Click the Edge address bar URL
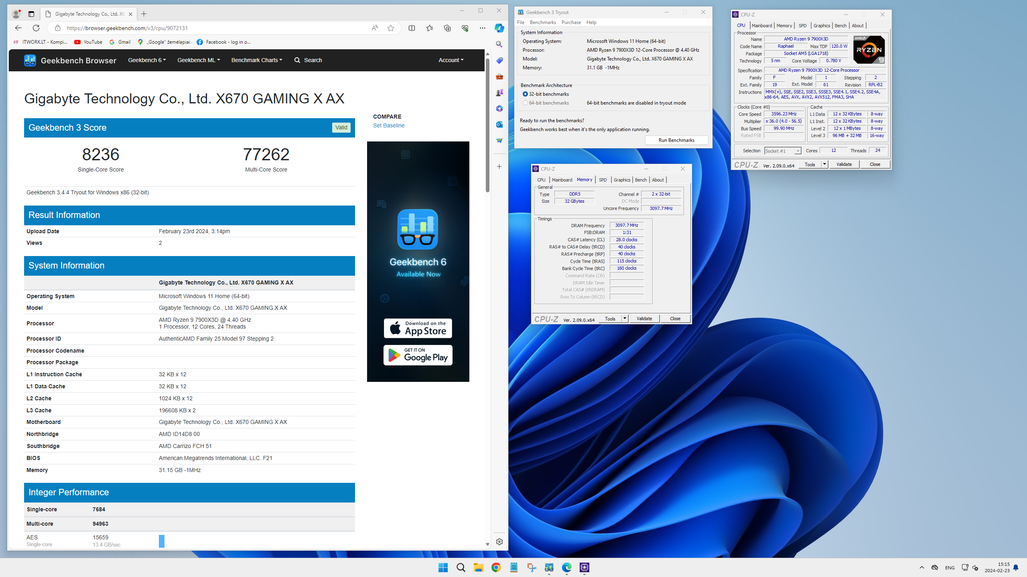Image resolution: width=1027 pixels, height=577 pixels. click(128, 28)
